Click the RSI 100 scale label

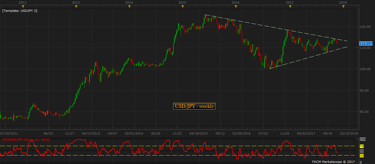pyautogui.click(x=362, y=139)
